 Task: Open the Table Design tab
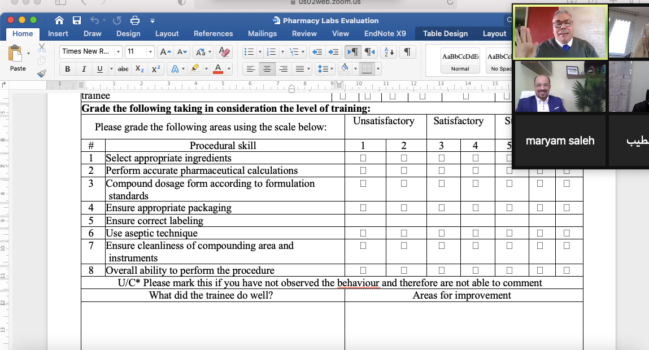pyautogui.click(x=445, y=33)
